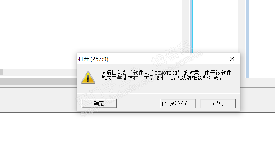The width and height of the screenshot is (275, 157).
Task: Click the 'SIMOTION' message text line
Action: click(x=166, y=73)
